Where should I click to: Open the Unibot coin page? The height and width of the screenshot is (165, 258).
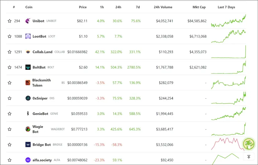click(38, 21)
